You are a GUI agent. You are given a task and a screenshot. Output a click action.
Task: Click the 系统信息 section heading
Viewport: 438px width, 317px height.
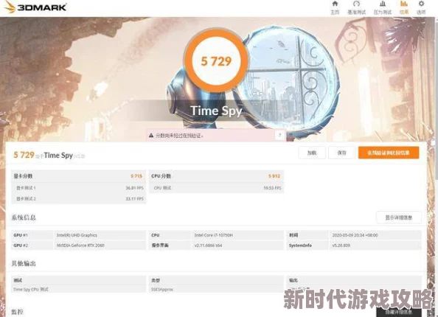pyautogui.click(x=24, y=217)
